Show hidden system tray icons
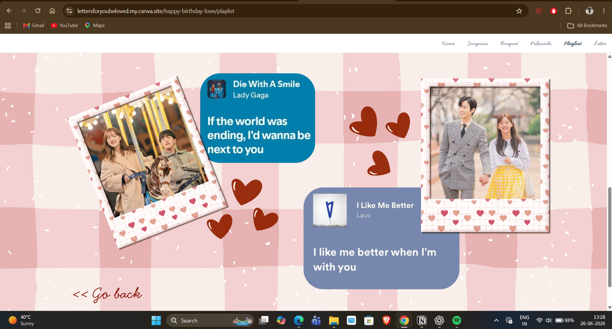Viewport: 612px width, 329px height. [x=496, y=320]
